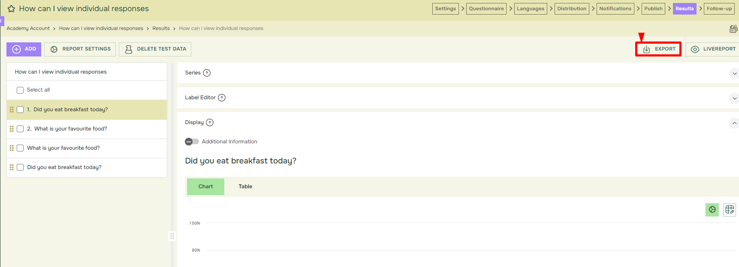Collapse the Display section chevron

734,123
